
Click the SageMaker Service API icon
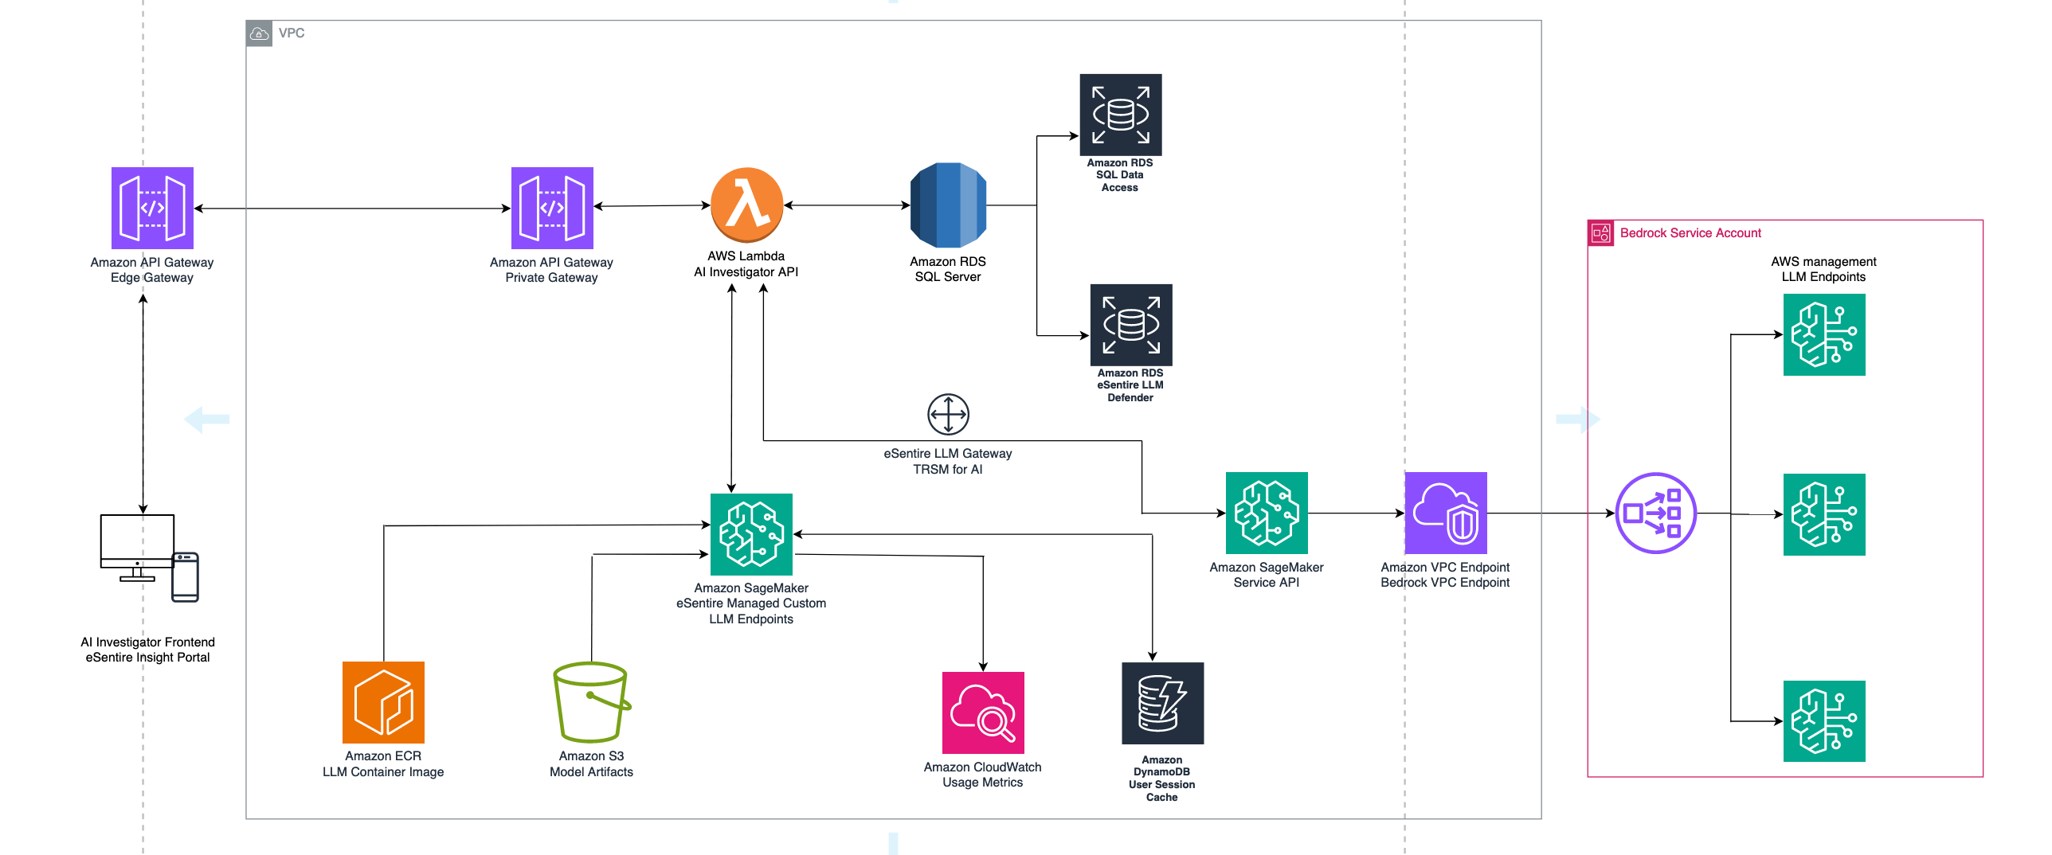[1267, 513]
